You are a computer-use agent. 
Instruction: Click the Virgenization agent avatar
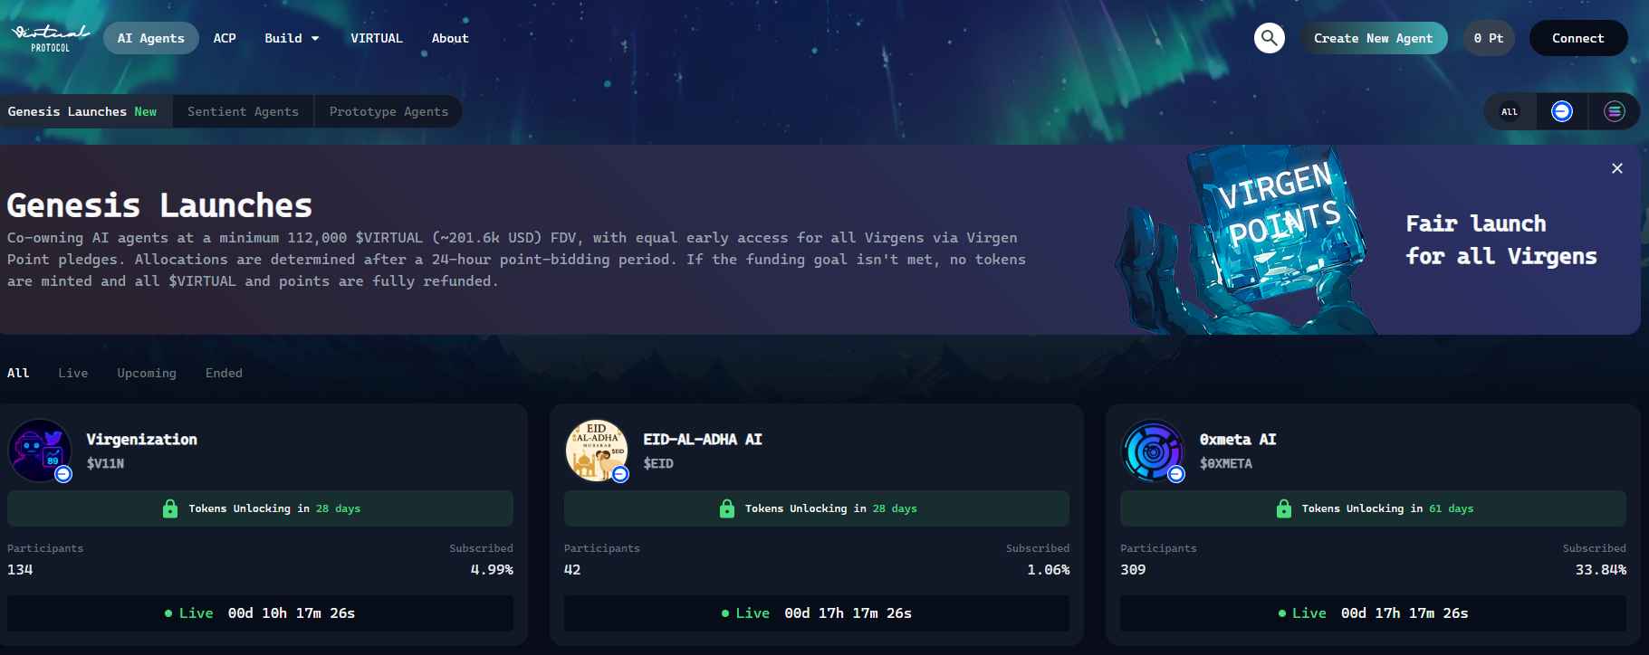(40, 450)
